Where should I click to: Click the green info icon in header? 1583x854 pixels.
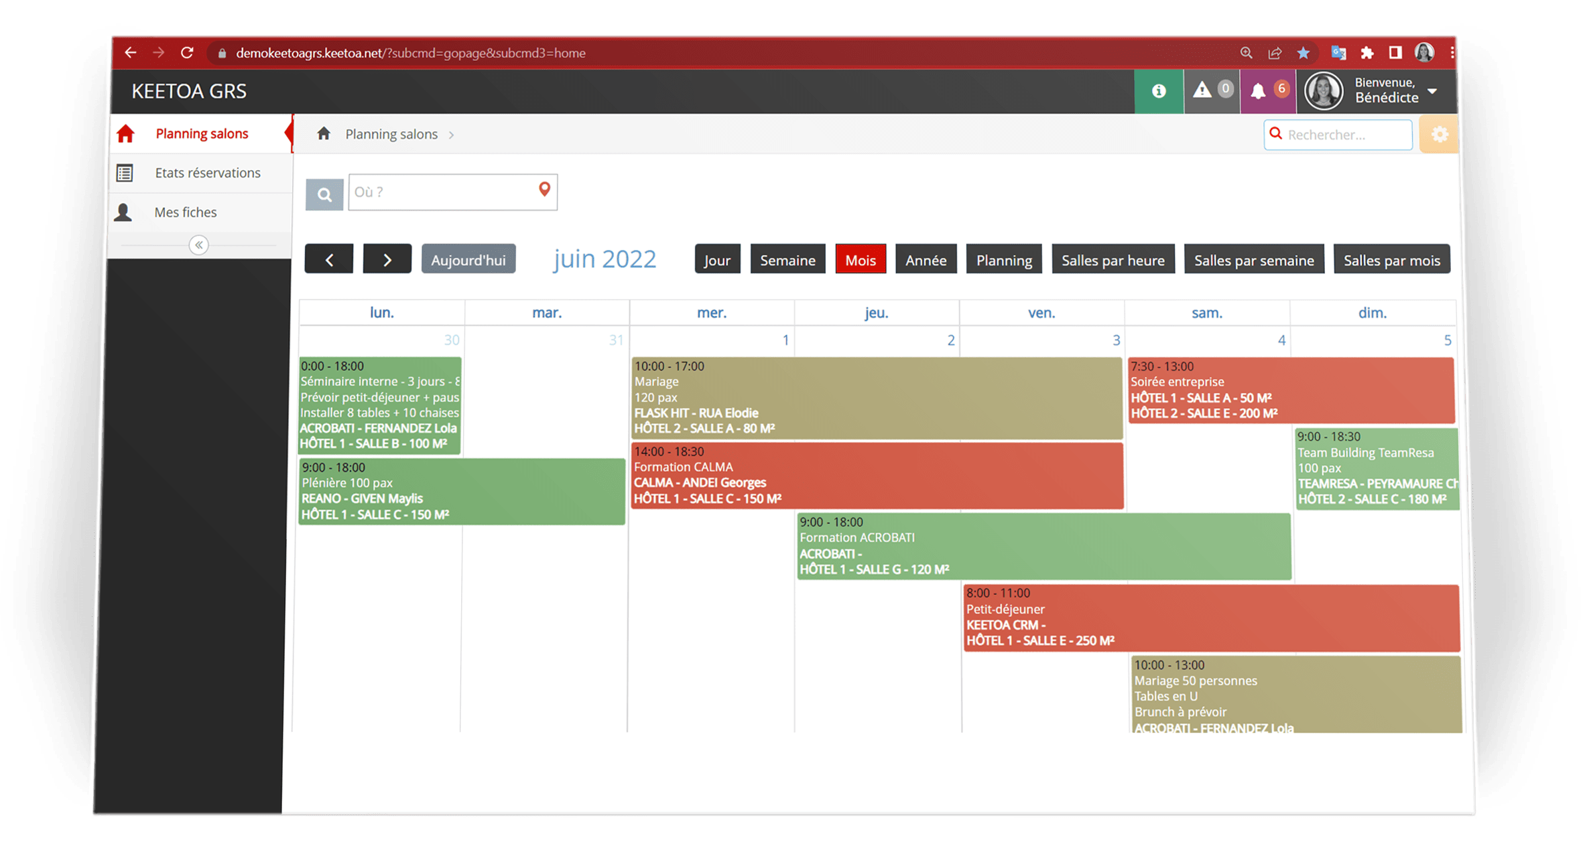(1158, 91)
